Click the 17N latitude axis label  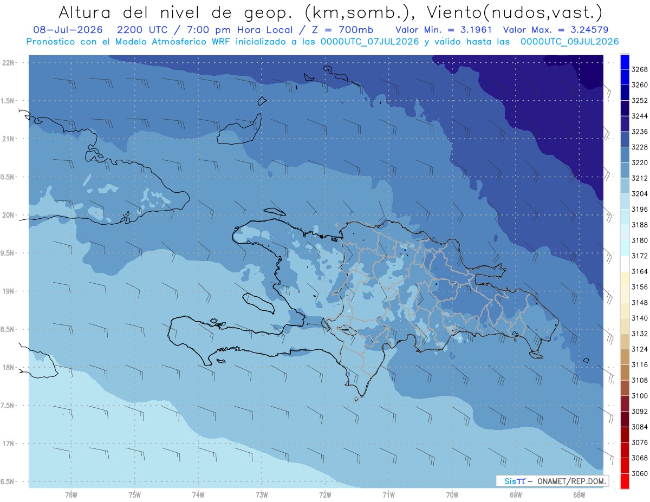point(8,444)
